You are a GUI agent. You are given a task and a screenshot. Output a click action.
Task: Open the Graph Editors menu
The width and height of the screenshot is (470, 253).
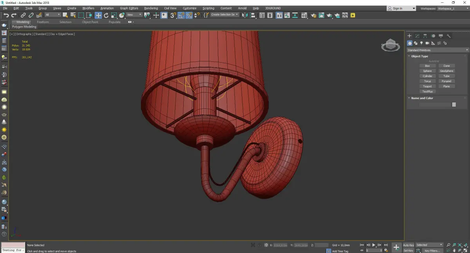pyautogui.click(x=129, y=8)
